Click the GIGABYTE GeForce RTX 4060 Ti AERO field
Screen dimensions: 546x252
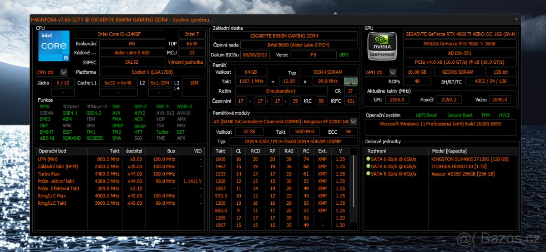460,34
